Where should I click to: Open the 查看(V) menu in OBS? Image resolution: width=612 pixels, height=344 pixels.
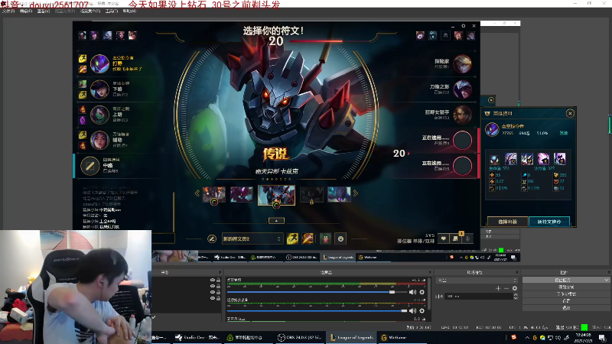[x=44, y=11]
